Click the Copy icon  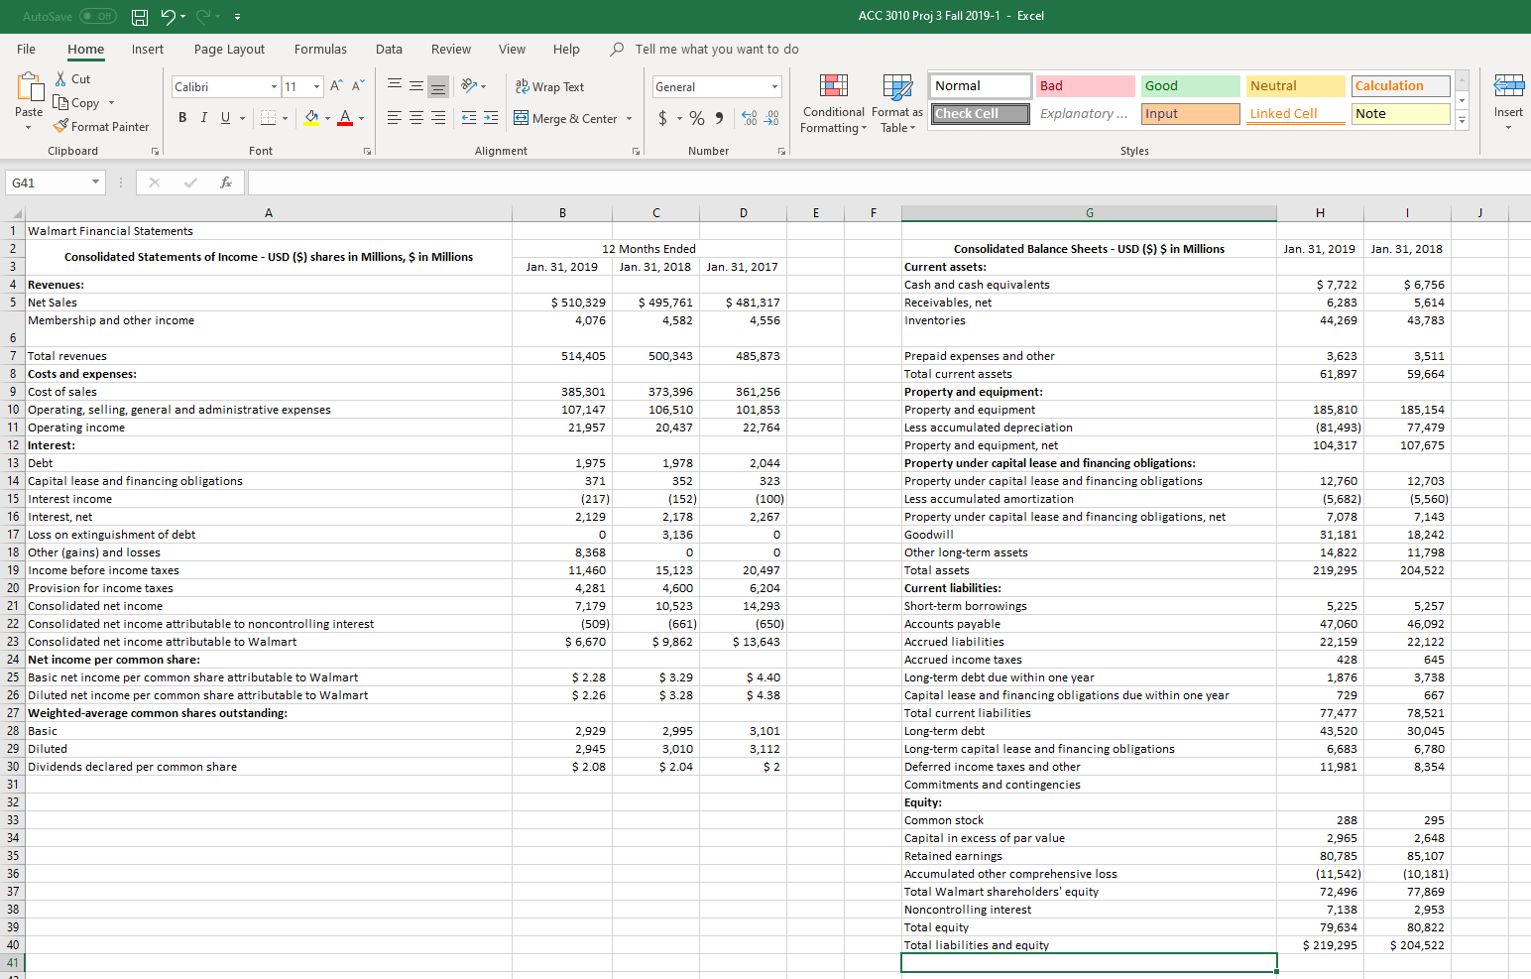click(61, 102)
